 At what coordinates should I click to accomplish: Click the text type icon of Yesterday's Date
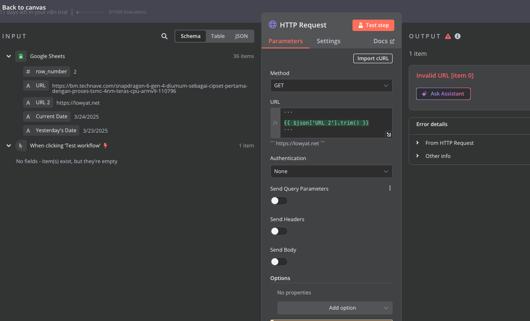28,130
